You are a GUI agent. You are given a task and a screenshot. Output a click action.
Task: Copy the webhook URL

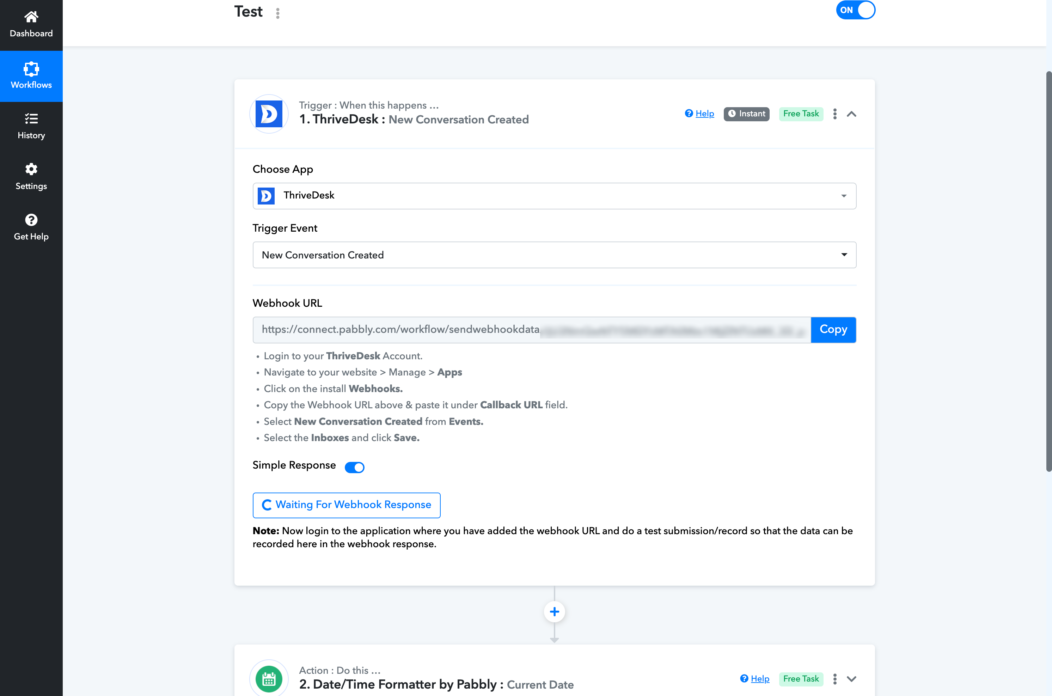coord(833,330)
